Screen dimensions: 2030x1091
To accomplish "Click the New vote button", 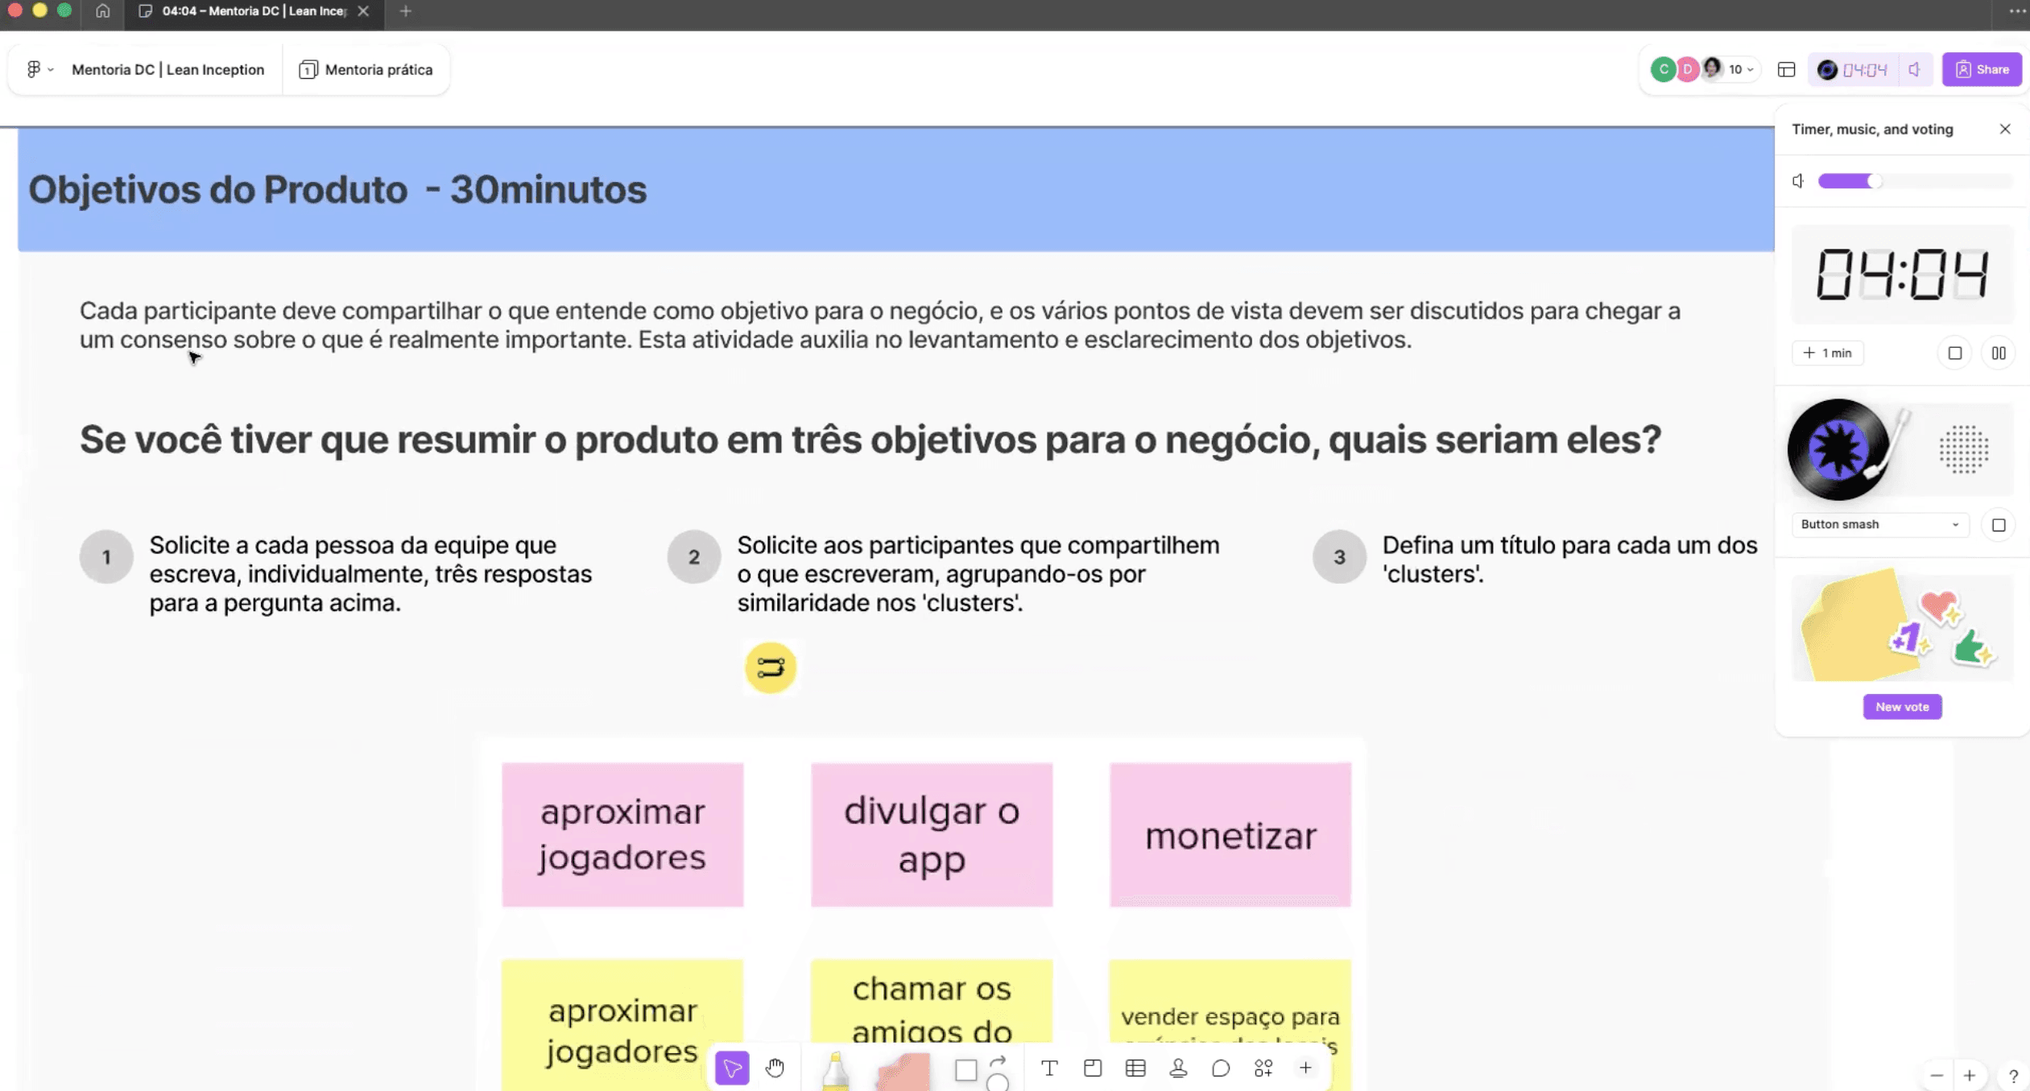I will click(x=1901, y=707).
